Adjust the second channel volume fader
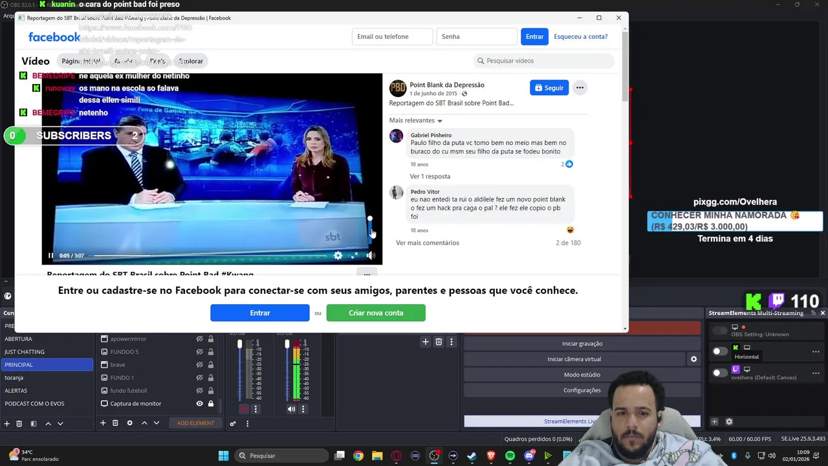This screenshot has height=466, width=828. (287, 344)
